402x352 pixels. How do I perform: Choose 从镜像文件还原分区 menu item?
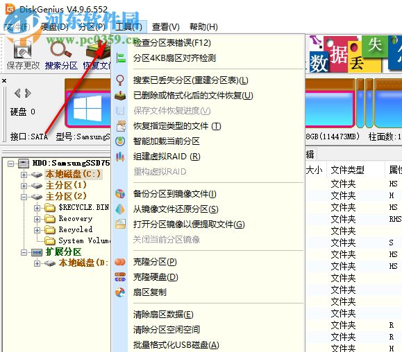208,209
